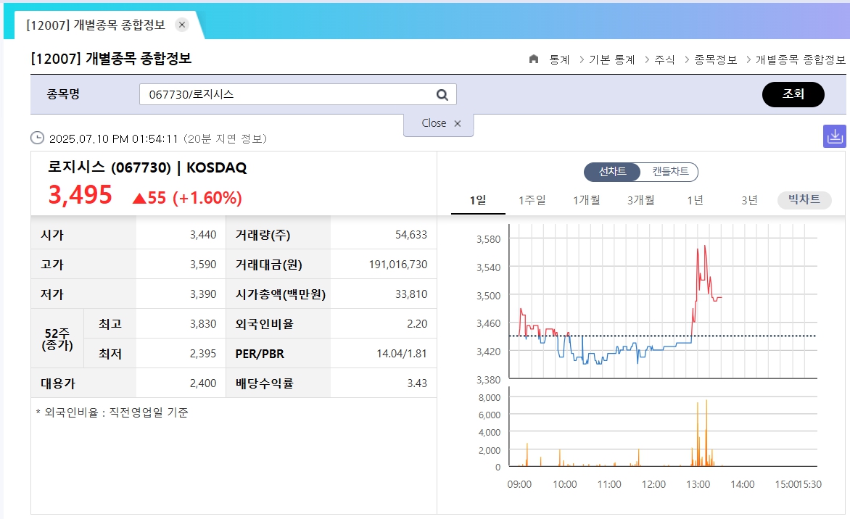Select the 1일 chart period tab
Image resolution: width=850 pixels, height=519 pixels.
tap(478, 201)
